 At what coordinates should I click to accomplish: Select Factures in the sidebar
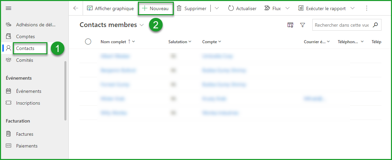(25, 134)
